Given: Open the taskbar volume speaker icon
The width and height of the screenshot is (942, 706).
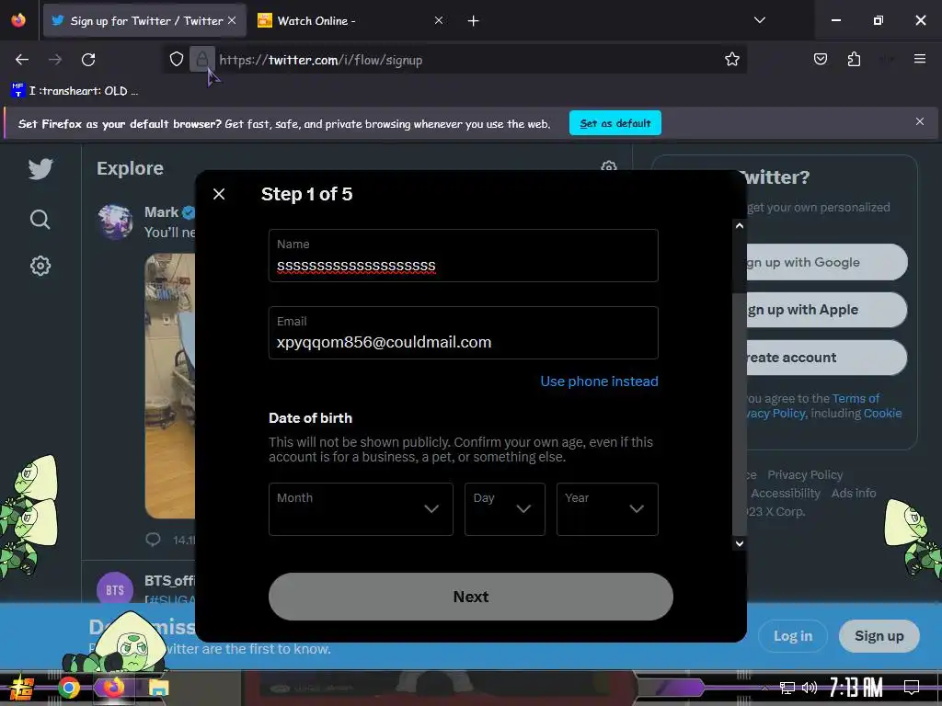Looking at the screenshot, I should [810, 688].
